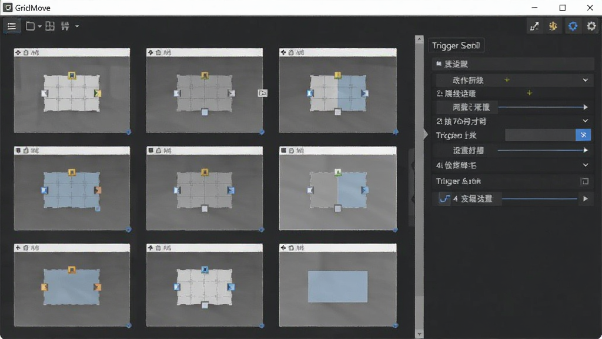The width and height of the screenshot is (602, 339).
Task: Click the small blue square below the middle-left grid
Action: (98, 209)
